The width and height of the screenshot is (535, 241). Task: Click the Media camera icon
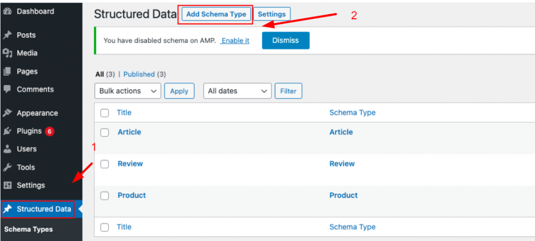7,53
